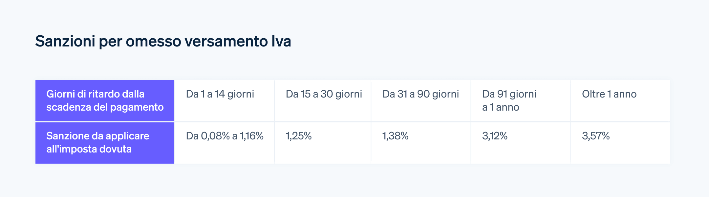Click the word Sanzioni in the title

click(65, 42)
